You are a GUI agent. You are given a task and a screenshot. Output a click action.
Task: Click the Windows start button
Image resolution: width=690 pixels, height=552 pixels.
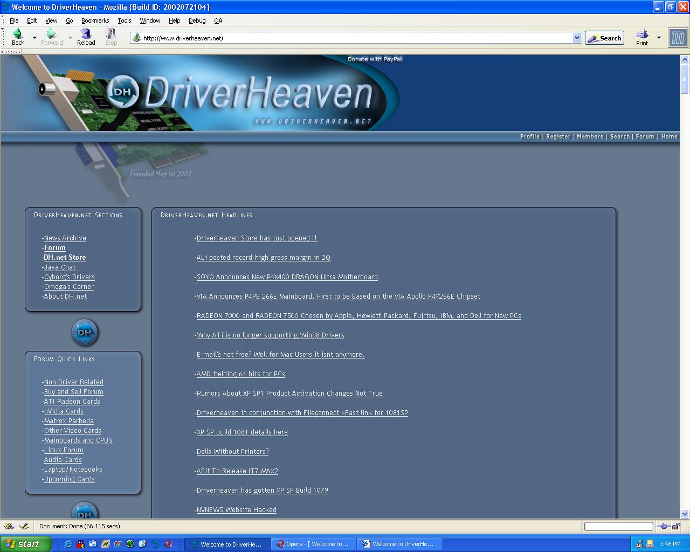[x=26, y=544]
